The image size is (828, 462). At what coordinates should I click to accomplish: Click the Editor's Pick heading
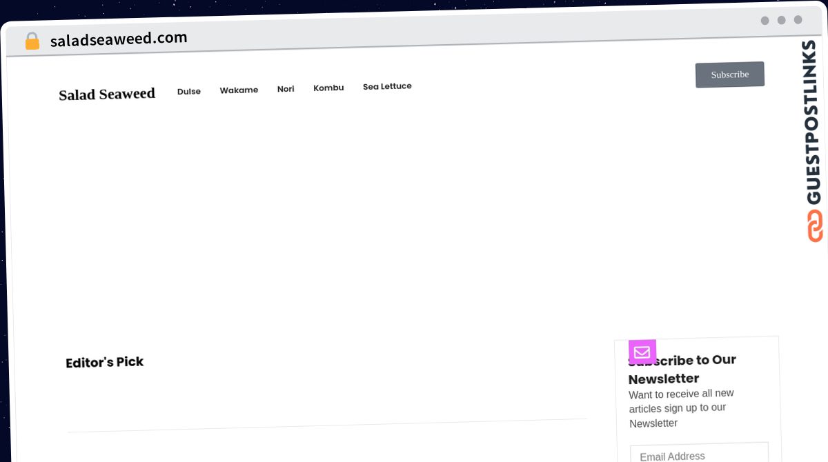pos(104,362)
